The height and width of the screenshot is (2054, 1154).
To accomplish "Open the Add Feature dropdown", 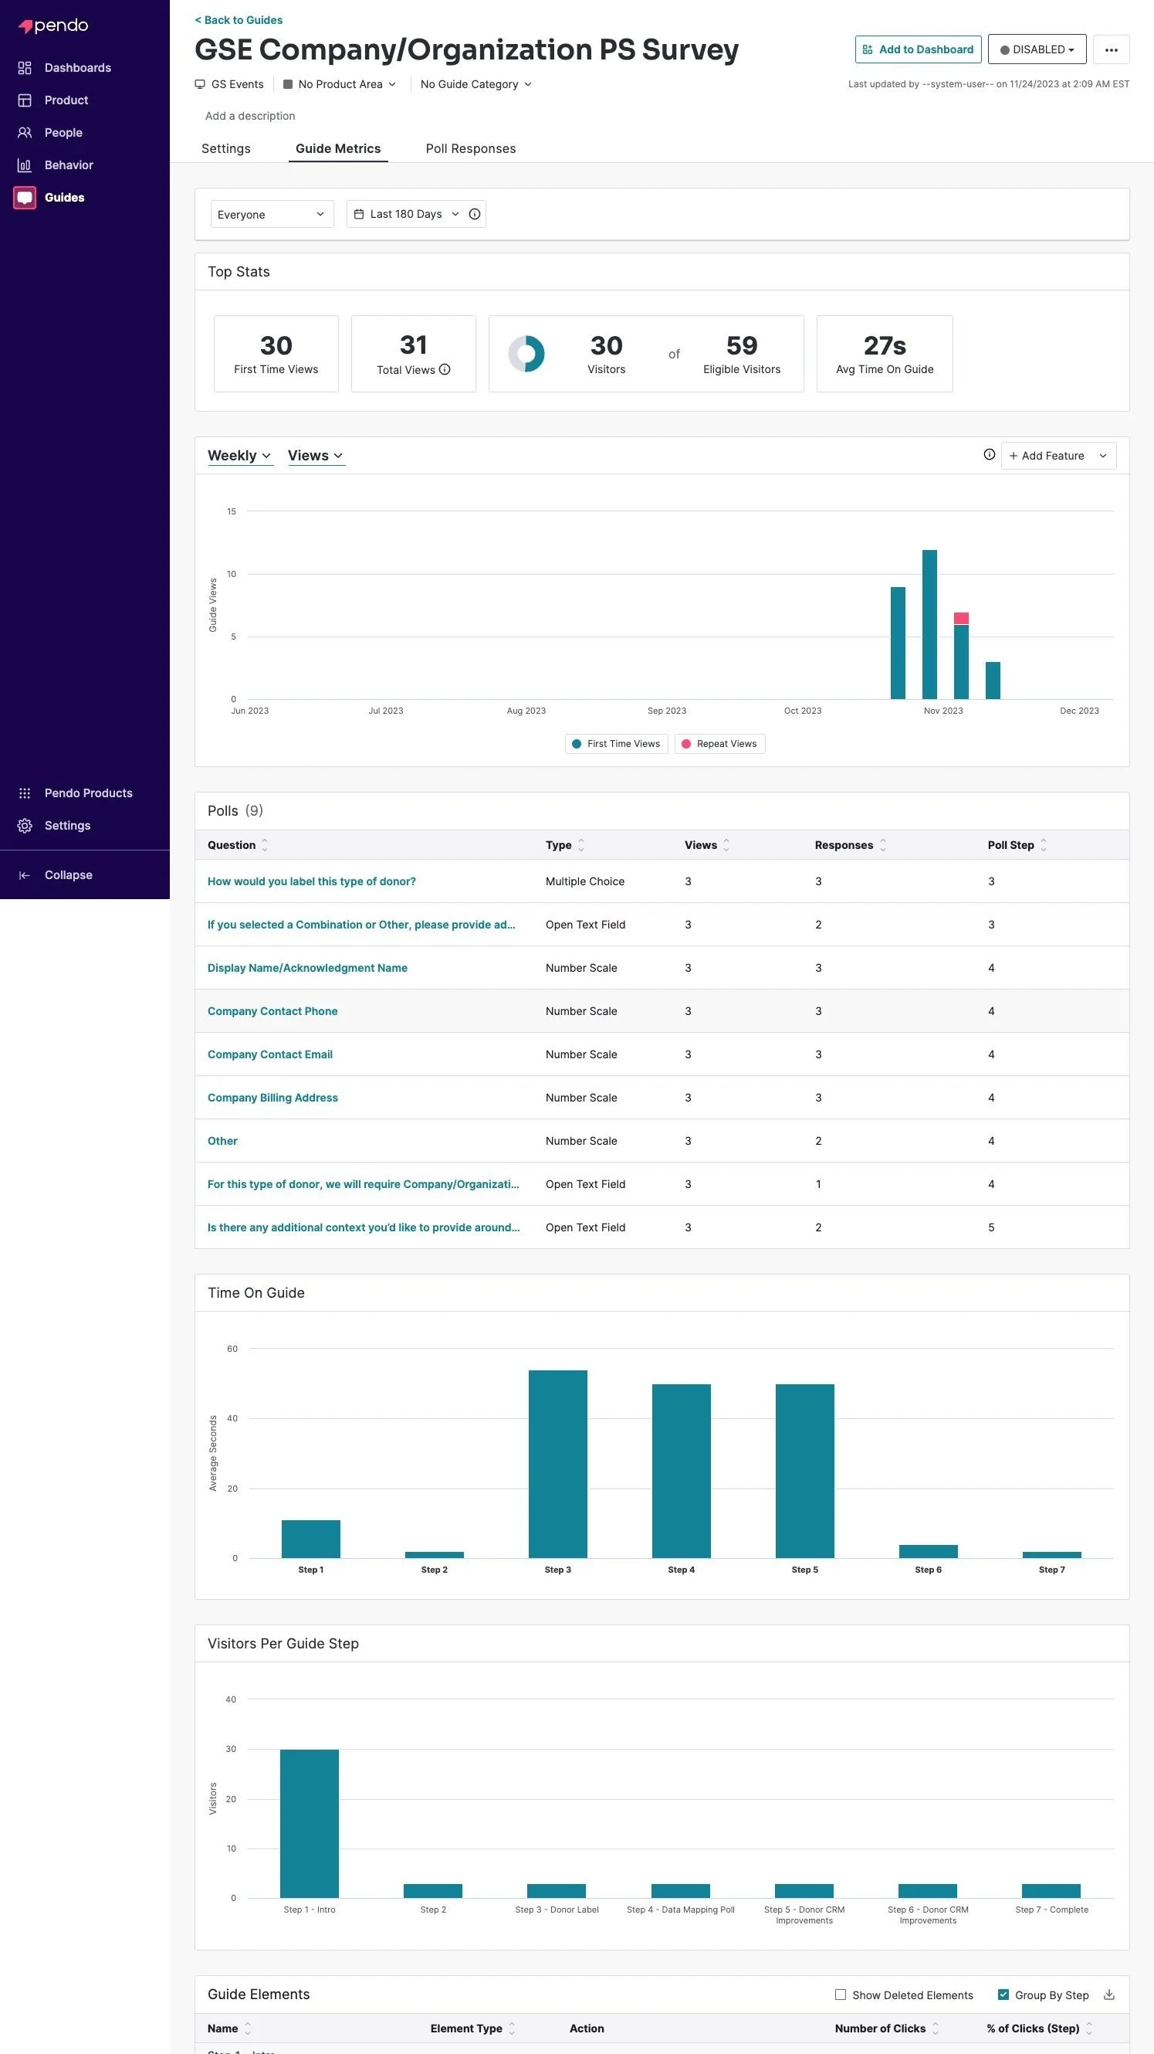I will pyautogui.click(x=1058, y=455).
